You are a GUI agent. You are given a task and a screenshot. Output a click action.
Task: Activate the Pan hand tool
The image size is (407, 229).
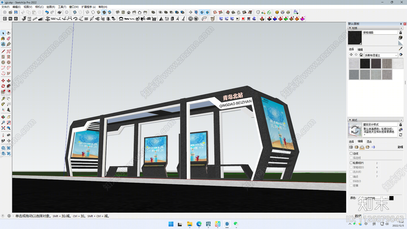[x=9, y=117]
